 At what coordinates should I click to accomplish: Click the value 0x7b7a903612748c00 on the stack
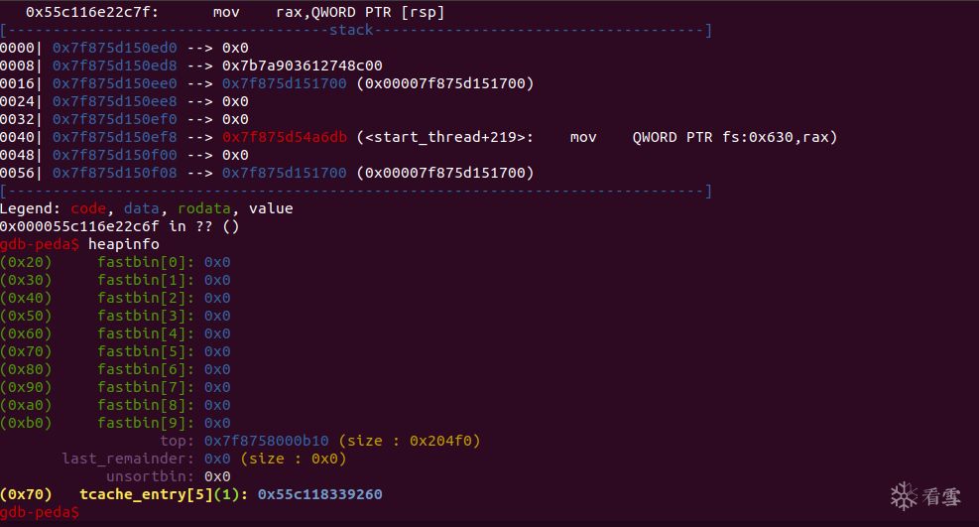[x=302, y=66]
